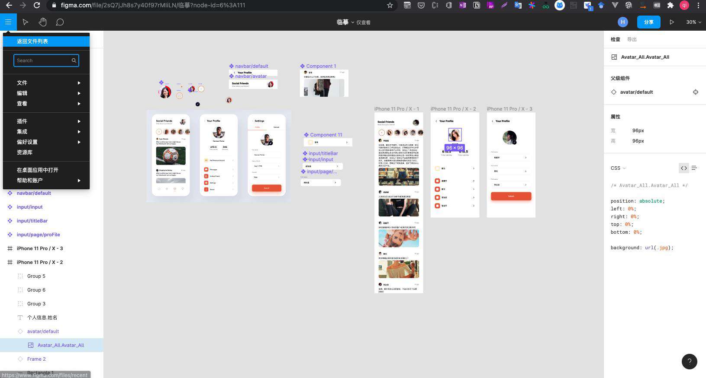This screenshot has height=378, width=706.
Task: Select the avatar/default layer
Action: (x=43, y=331)
